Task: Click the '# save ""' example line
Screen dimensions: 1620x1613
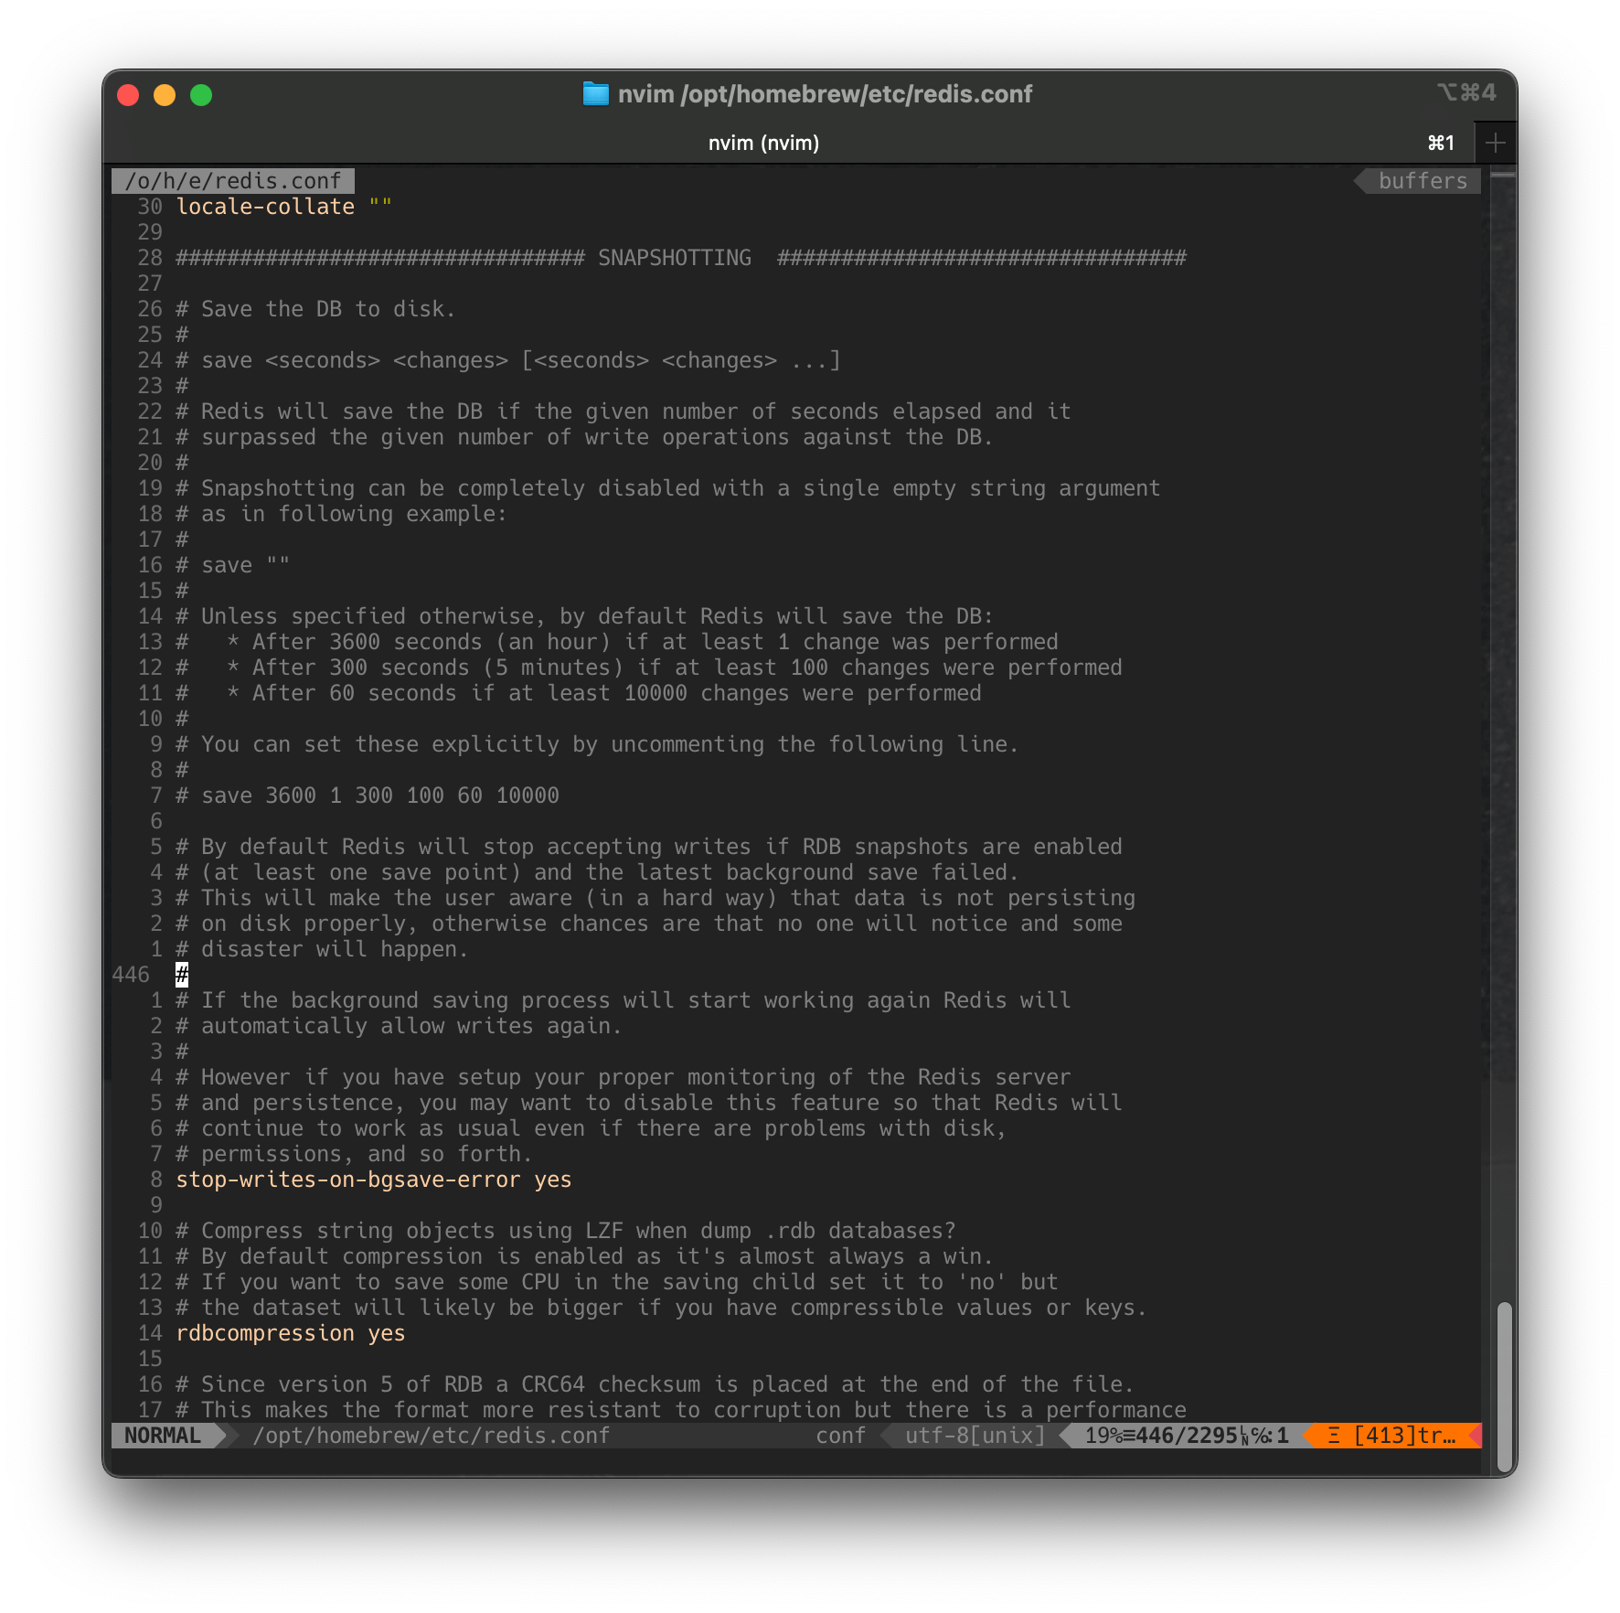Action: [232, 565]
